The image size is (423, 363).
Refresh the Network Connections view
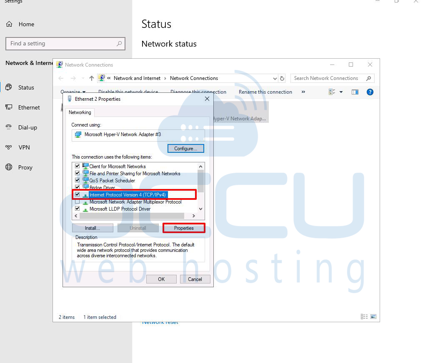(x=282, y=78)
